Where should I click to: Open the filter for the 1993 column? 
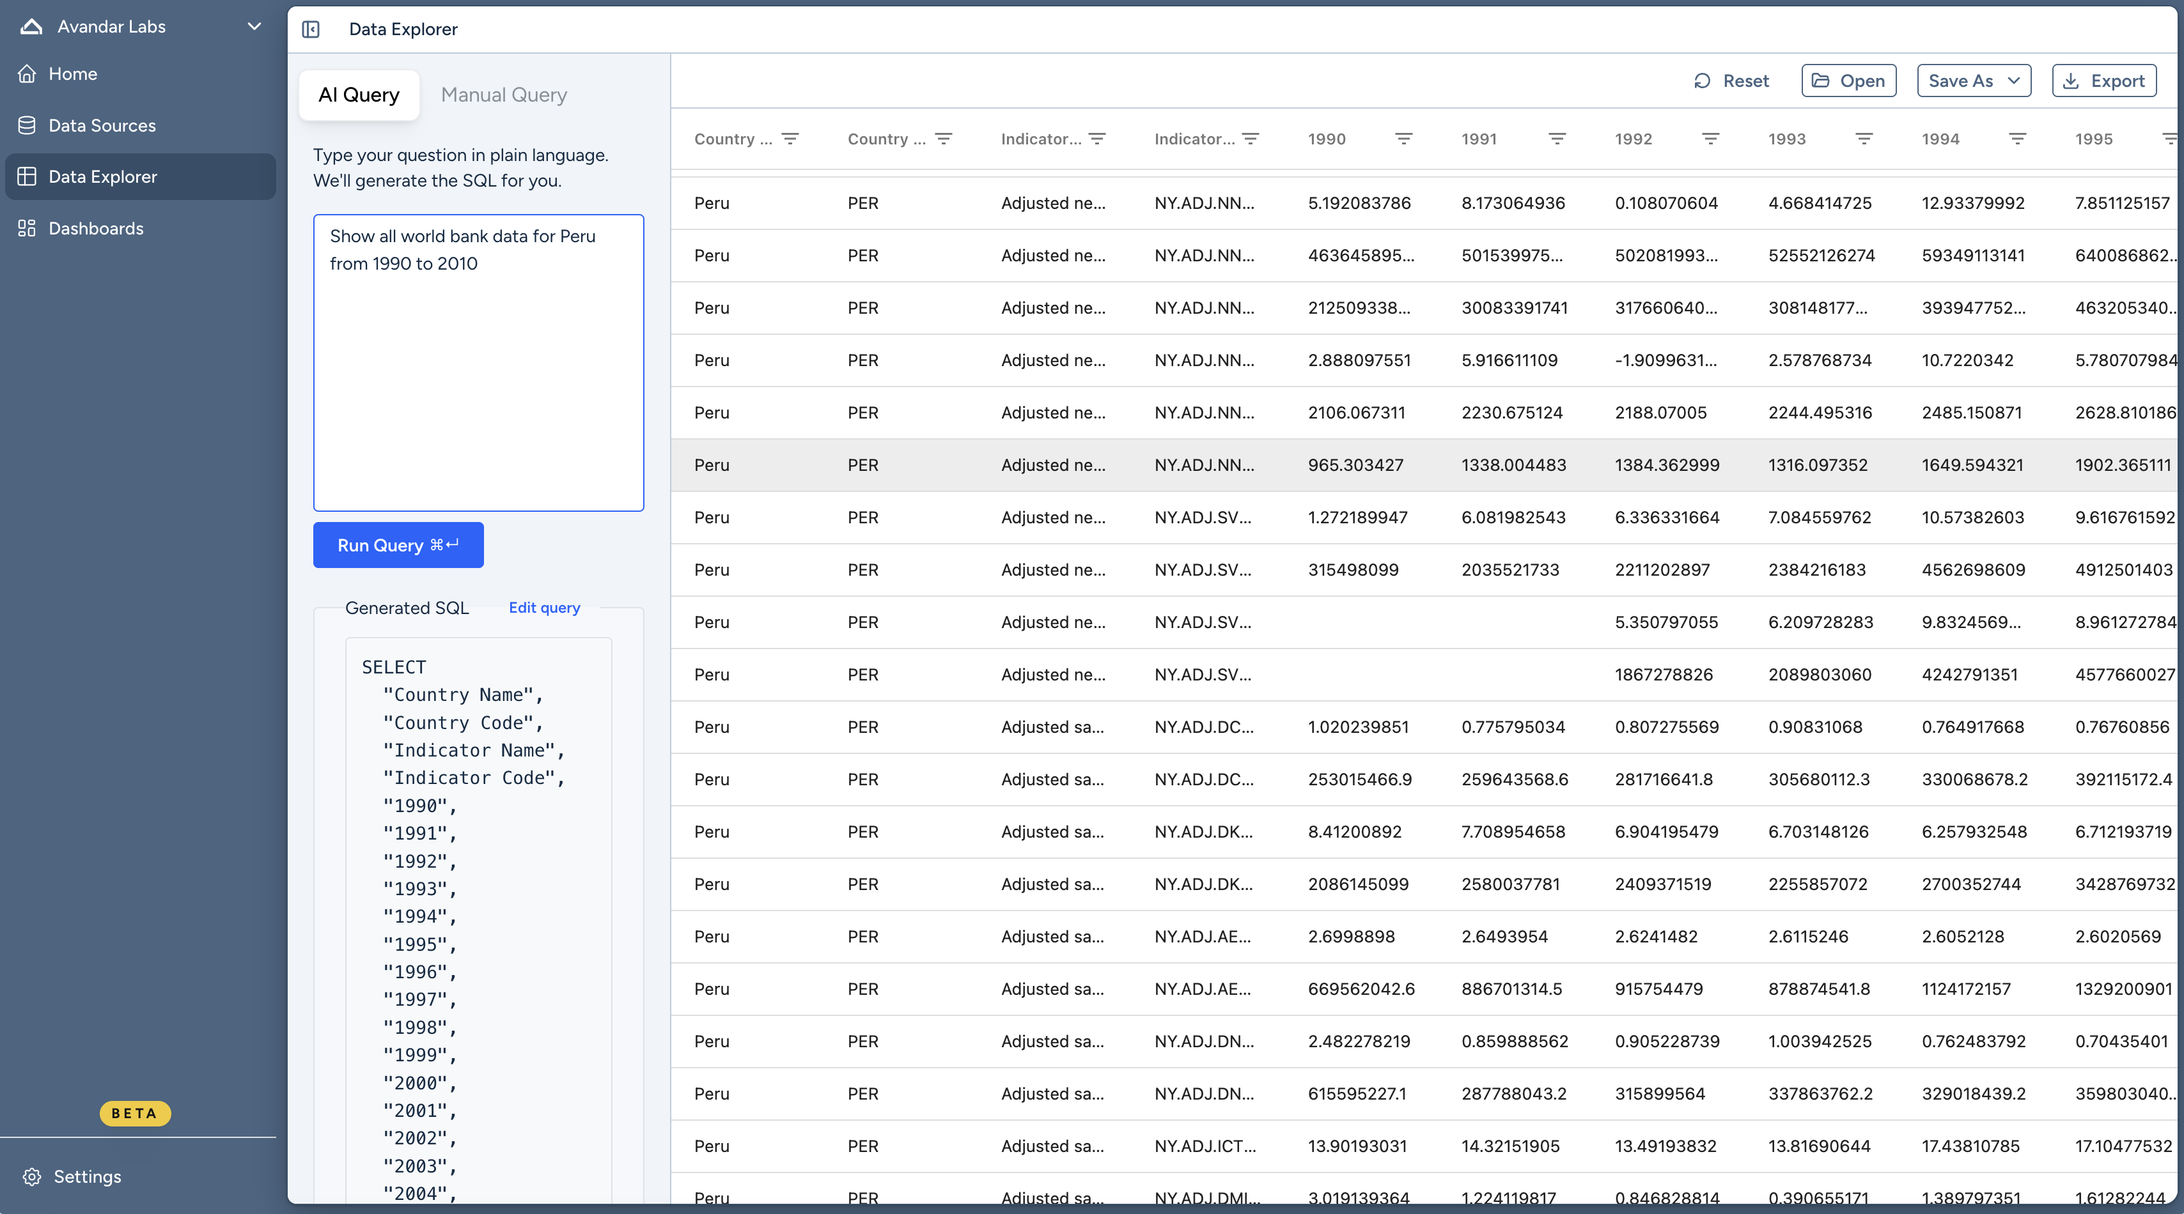tap(1864, 138)
